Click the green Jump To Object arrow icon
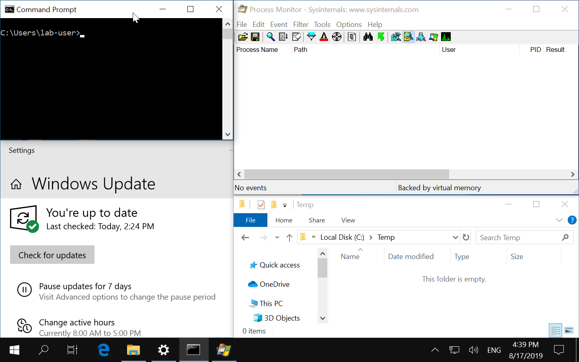The height and width of the screenshot is (362, 579). click(381, 37)
